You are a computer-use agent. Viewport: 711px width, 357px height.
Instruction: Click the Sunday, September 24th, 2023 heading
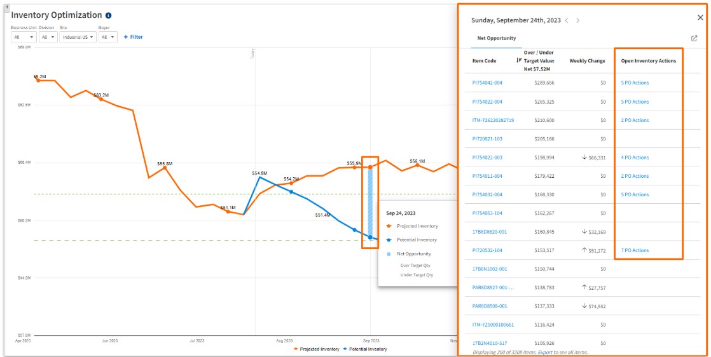pos(516,20)
